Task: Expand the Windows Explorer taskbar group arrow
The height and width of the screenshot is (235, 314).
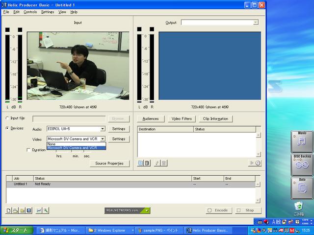Action: coord(132,231)
